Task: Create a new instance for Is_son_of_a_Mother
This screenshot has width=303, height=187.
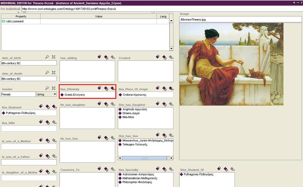Action: [x=41, y=140]
